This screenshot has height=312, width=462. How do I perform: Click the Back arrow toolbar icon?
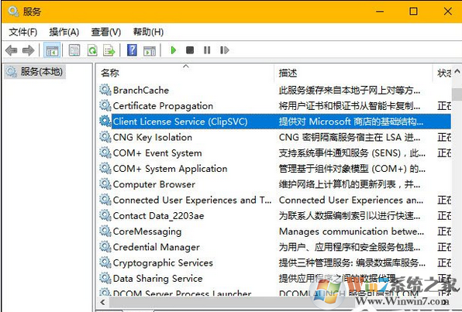coord(12,50)
